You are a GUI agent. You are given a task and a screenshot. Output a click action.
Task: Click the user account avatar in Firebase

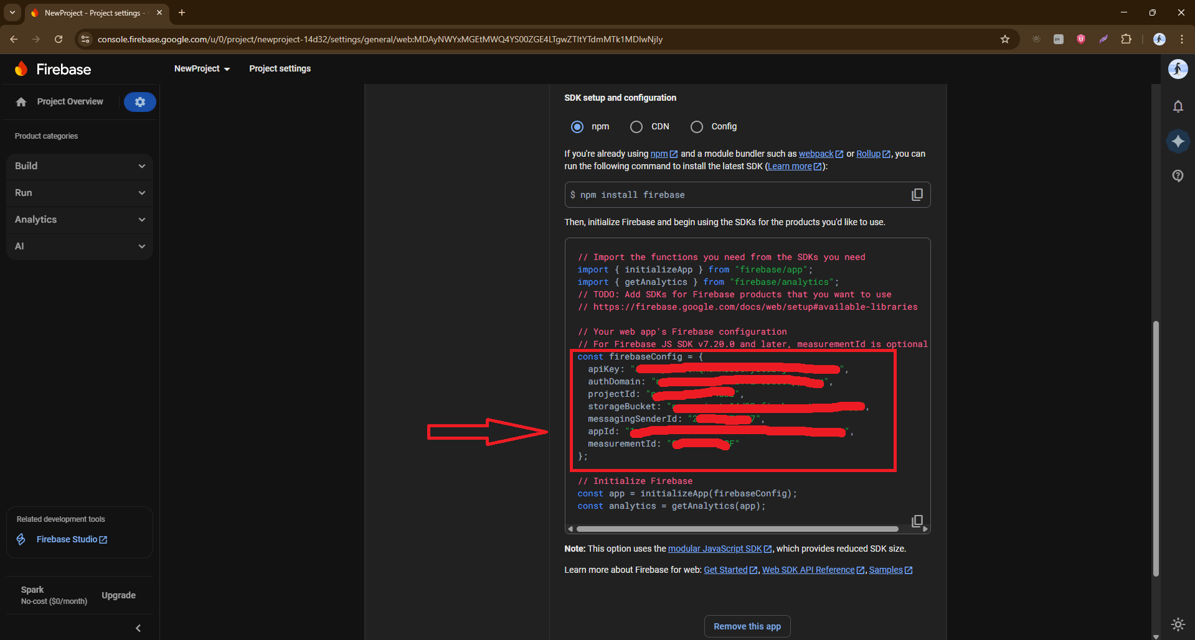pos(1178,69)
